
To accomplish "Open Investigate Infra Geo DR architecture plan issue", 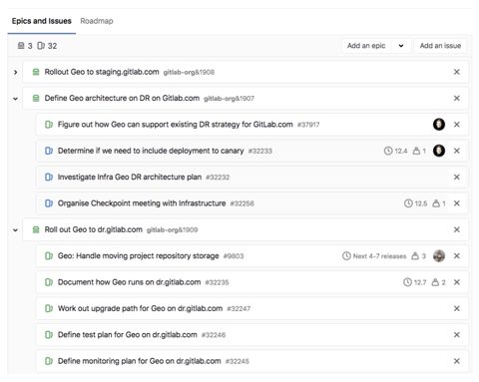I will (130, 177).
